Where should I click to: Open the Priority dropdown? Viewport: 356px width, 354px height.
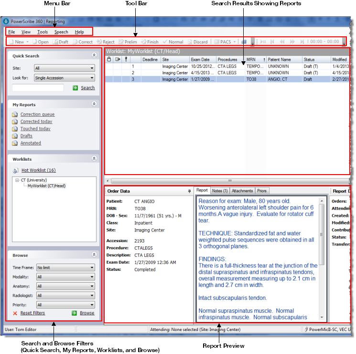(x=65, y=305)
